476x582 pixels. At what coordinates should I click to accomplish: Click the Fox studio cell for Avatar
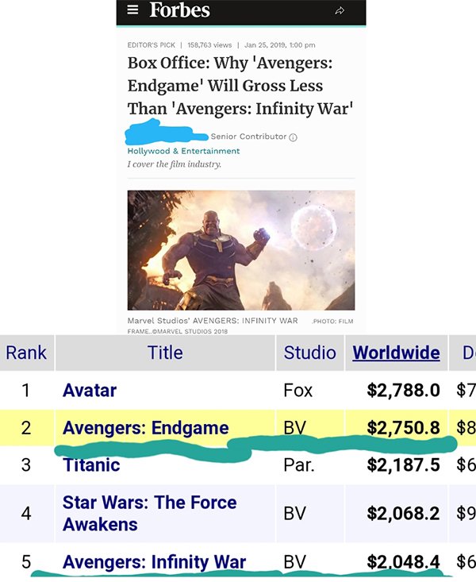tap(298, 391)
